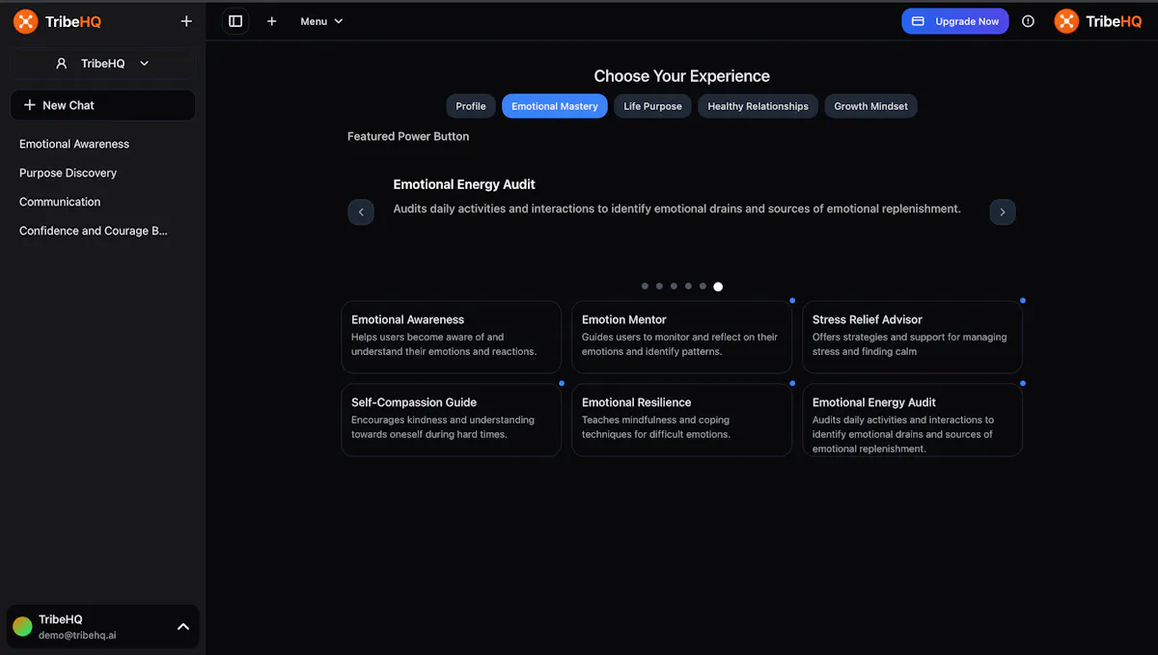Click the TribeHQ logo in the sidebar header
This screenshot has width=1158, height=655.
57,21
